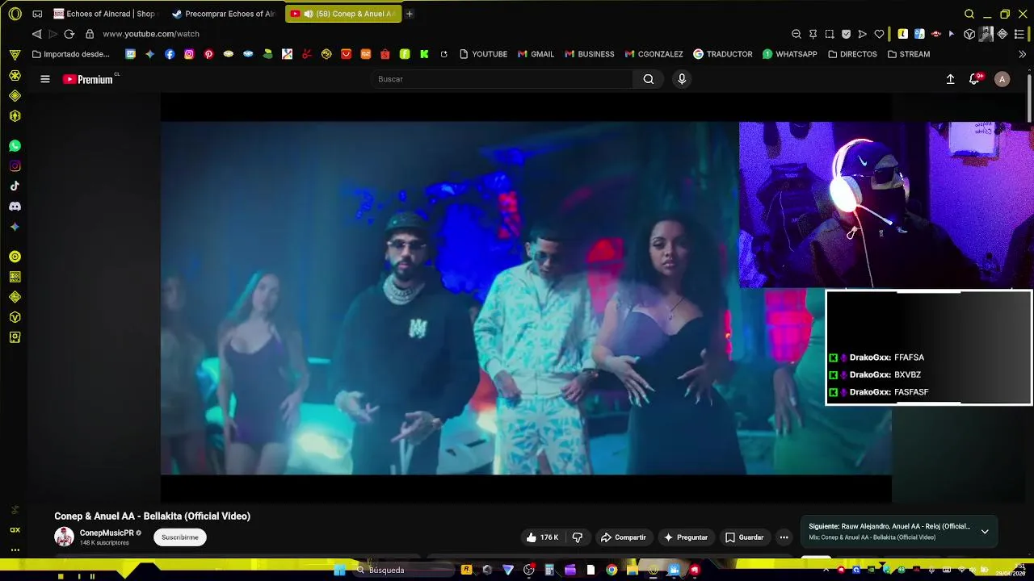Take a snapshot with capture icon

click(829, 34)
